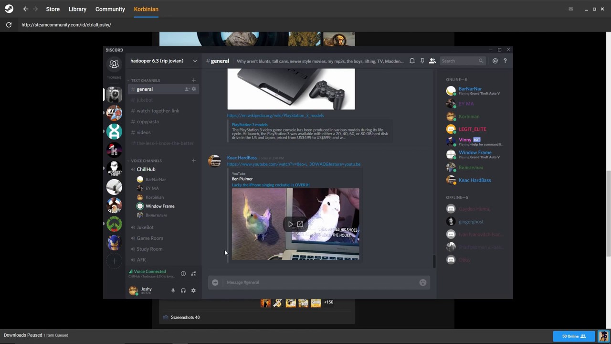Open the Korbinian profile tab
This screenshot has width=611, height=344.
click(x=146, y=9)
